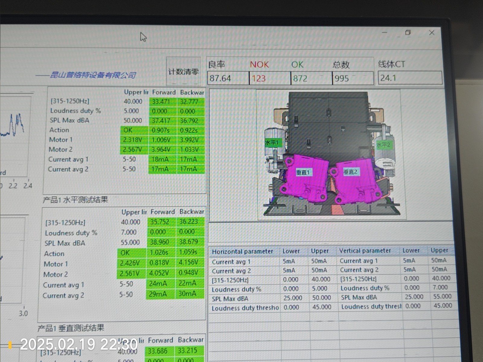Select the 水平1 motor label on diagram
This screenshot has height=362, width=483.
(272, 143)
